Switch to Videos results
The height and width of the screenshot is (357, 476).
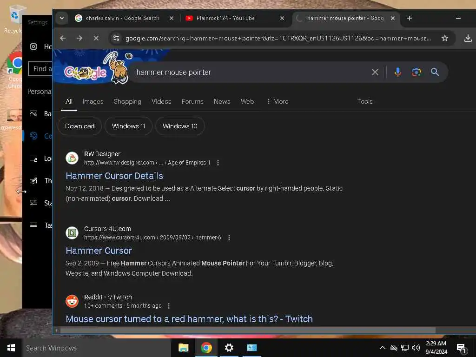pos(161,101)
